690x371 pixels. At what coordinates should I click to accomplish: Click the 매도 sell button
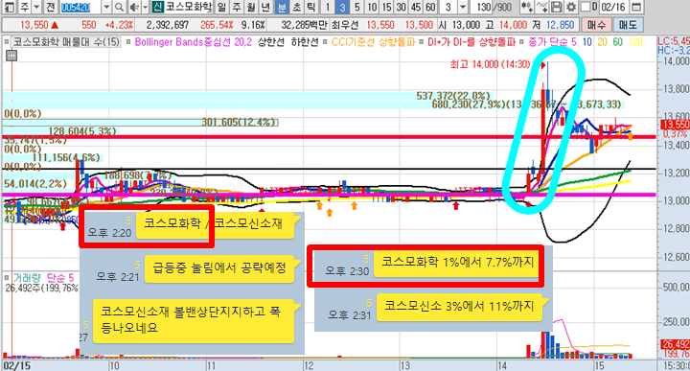point(628,25)
